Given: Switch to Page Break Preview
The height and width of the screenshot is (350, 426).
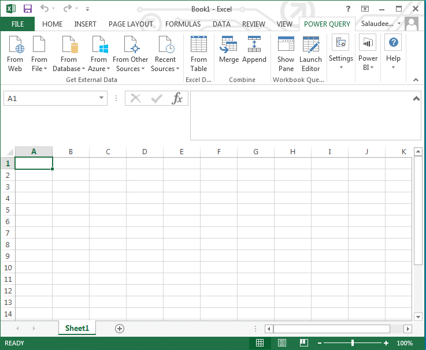Looking at the screenshot, I should click(x=303, y=343).
